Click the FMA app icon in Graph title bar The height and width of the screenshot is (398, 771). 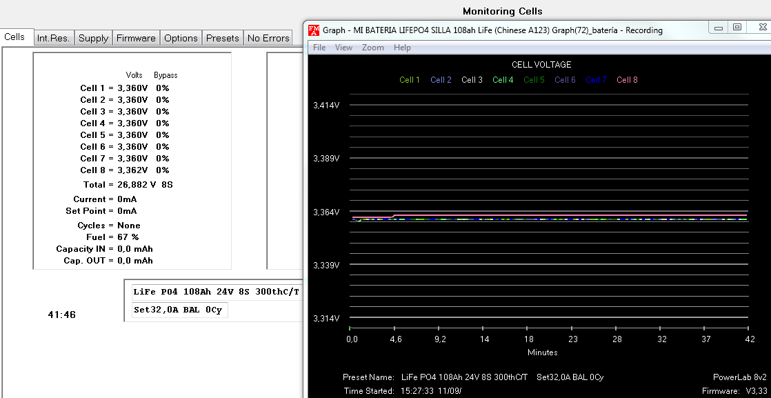314,30
